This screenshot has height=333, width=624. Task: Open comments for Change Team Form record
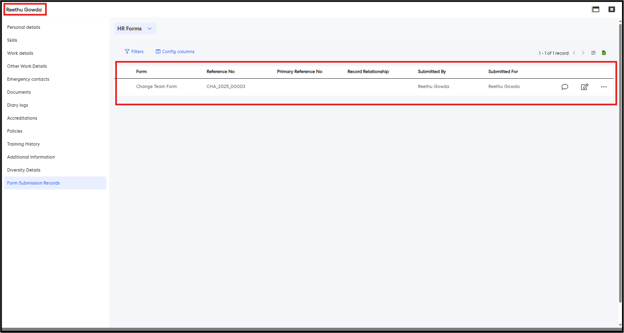click(564, 87)
